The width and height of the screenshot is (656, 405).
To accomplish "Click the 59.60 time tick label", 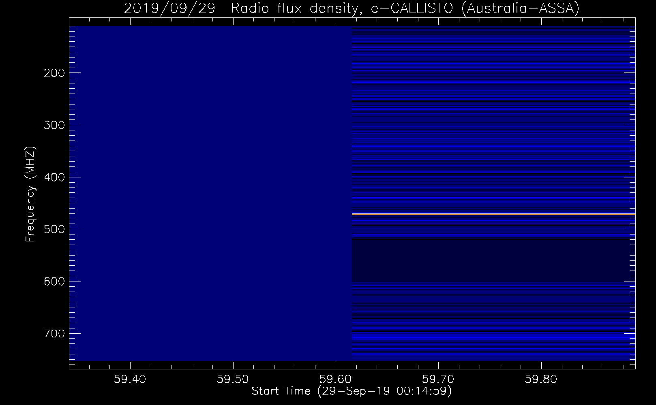I will click(335, 379).
